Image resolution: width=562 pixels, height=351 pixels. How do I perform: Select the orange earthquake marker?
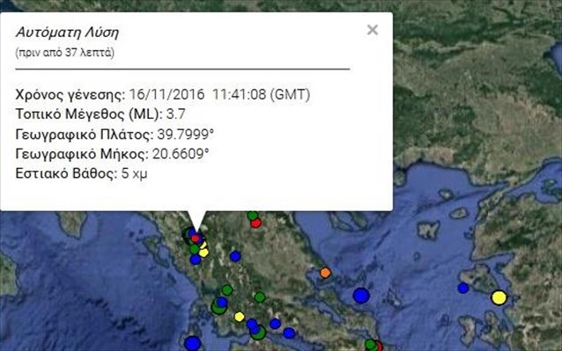click(x=325, y=273)
